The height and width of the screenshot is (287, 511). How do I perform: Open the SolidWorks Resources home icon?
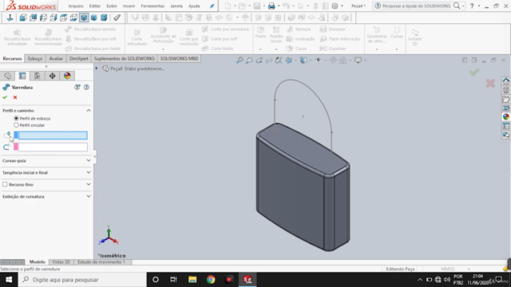click(x=505, y=81)
